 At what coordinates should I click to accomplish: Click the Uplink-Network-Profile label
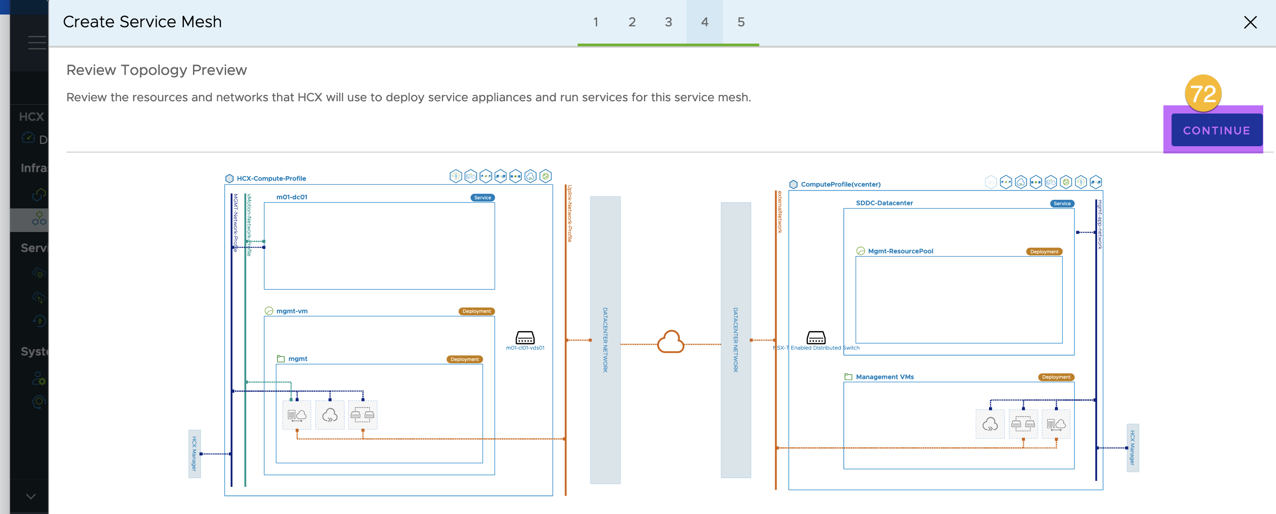pos(570,213)
